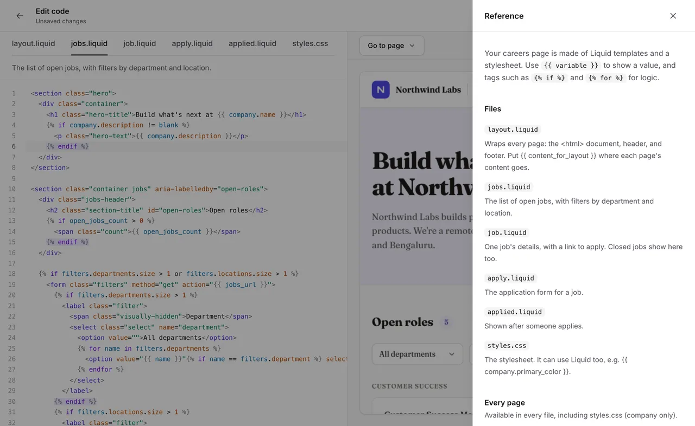Open the Go to page dropdown
The height and width of the screenshot is (426, 695).
click(x=391, y=46)
